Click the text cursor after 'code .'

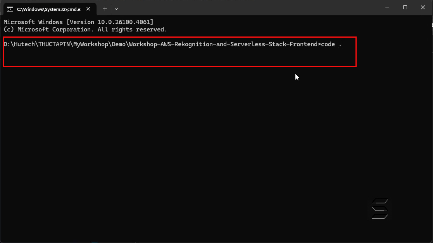point(342,44)
